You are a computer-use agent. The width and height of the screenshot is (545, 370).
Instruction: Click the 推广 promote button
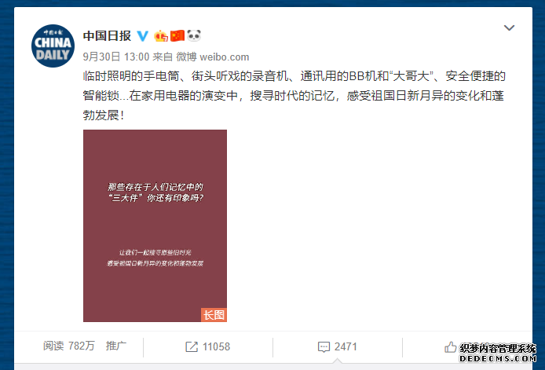click(x=116, y=346)
